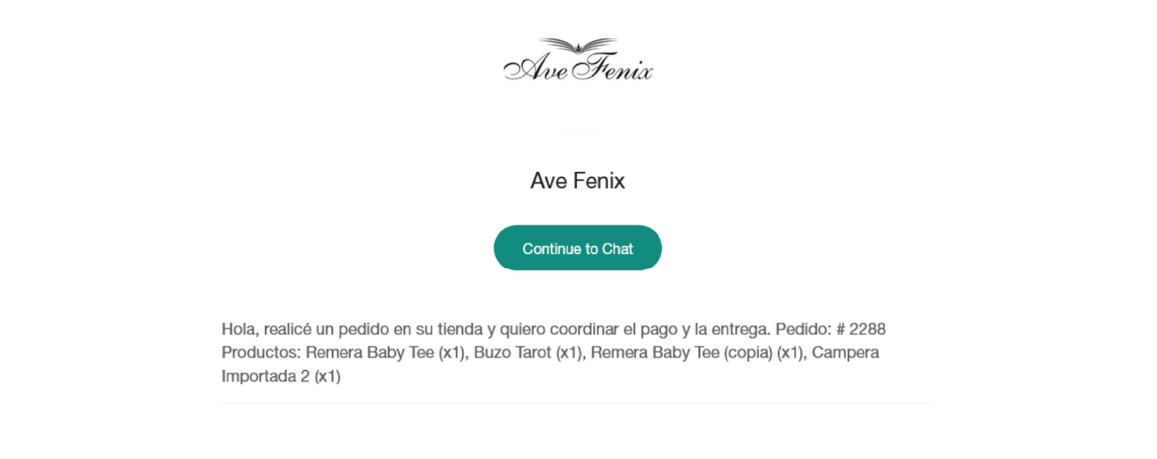Click the first "Remera Baby Tee (x1)" item
The height and width of the screenshot is (459, 1157).
pos(385,352)
